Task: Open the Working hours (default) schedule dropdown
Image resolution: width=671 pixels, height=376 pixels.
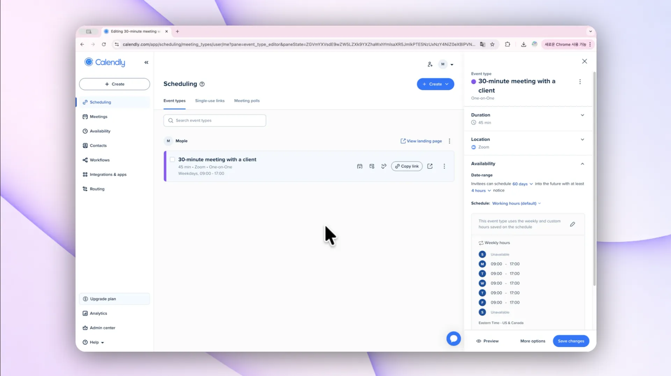Action: coord(517,204)
